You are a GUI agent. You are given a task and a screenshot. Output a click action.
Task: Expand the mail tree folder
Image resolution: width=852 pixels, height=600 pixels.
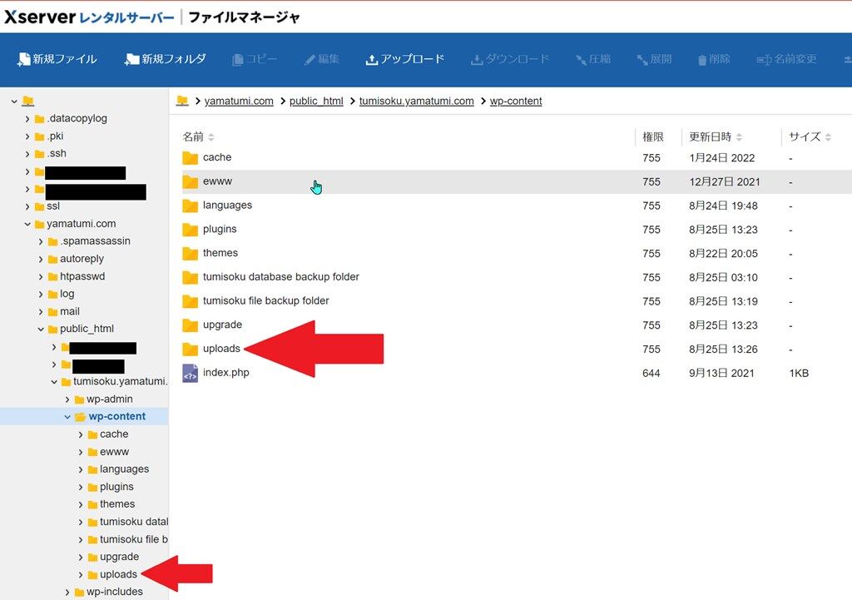coord(41,311)
